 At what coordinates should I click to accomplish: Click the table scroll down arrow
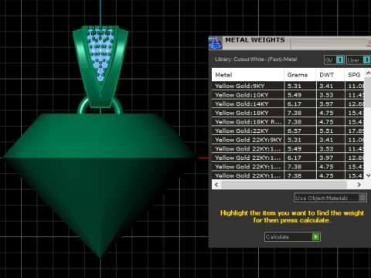click(x=368, y=175)
